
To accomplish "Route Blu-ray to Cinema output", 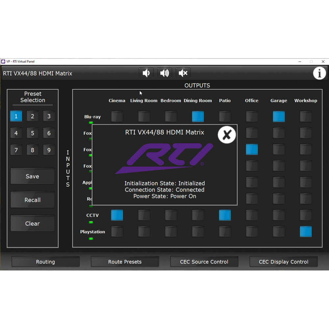I will pos(117,116).
